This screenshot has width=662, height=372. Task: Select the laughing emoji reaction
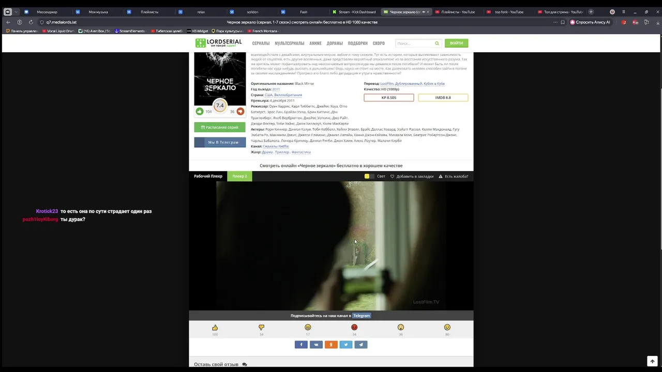(308, 328)
